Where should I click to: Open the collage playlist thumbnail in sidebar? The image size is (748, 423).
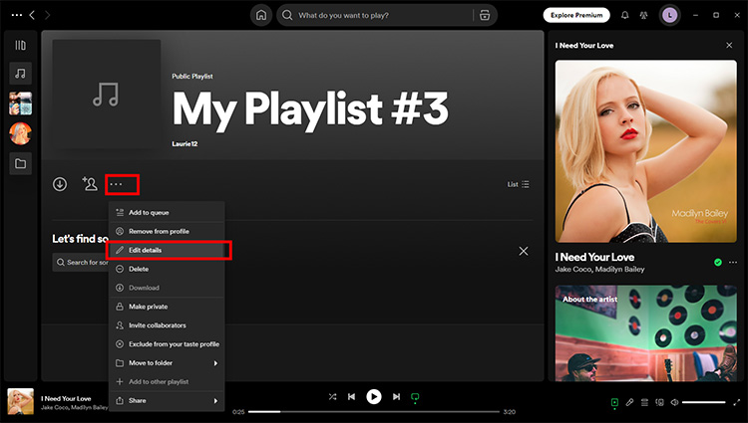pyautogui.click(x=21, y=104)
